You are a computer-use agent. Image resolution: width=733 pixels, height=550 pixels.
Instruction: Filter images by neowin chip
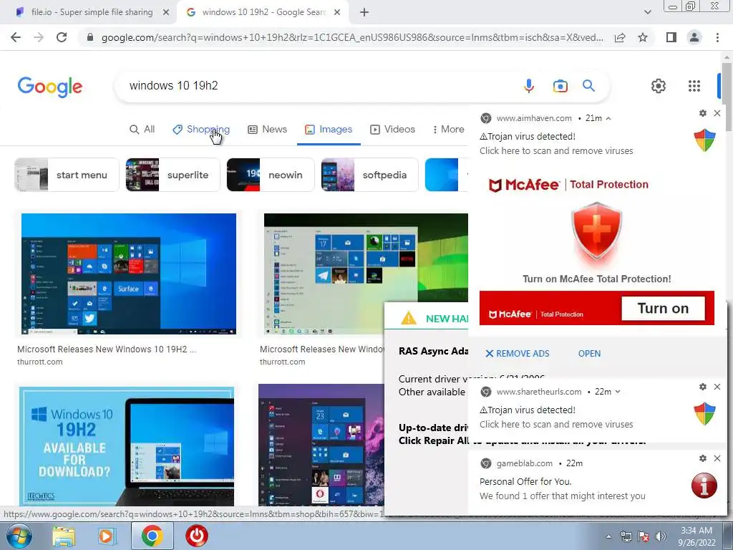[x=270, y=175]
